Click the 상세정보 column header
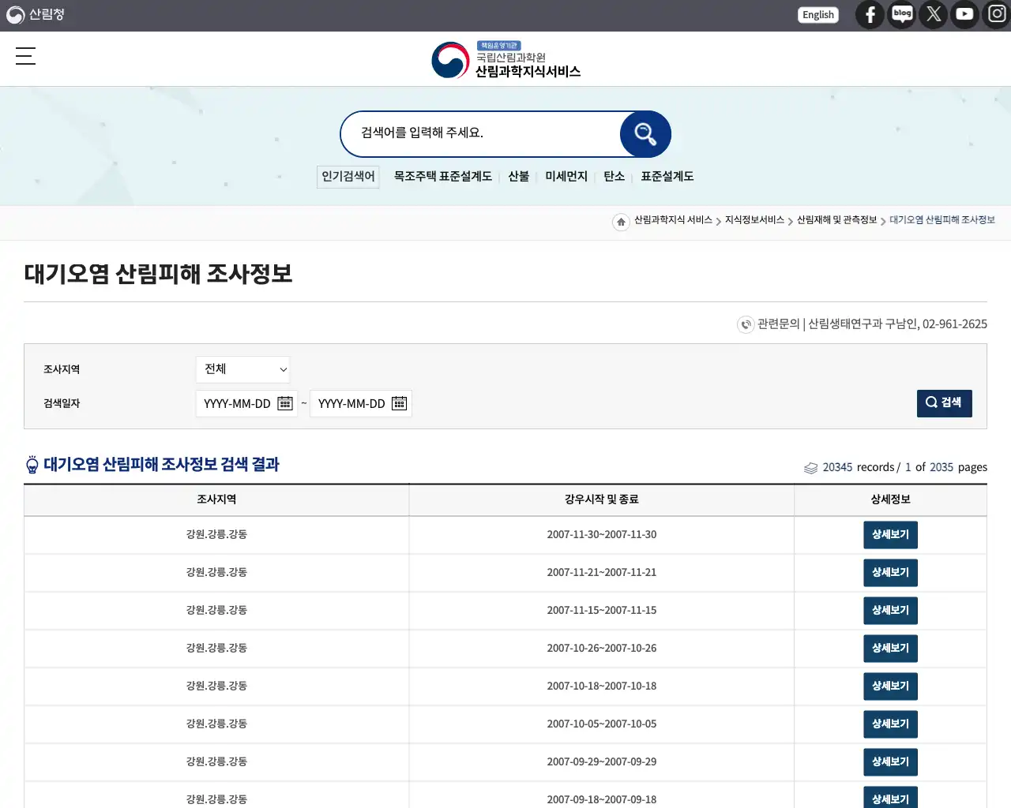Screen dimensions: 1011x808 pos(890,499)
